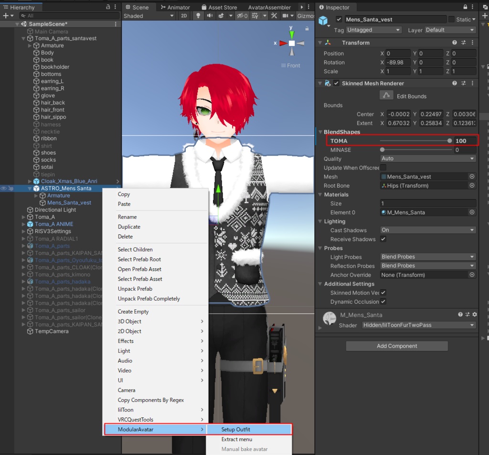Open Transform component preset settings icon
Viewport: 489px width, 455px height.
463,43
